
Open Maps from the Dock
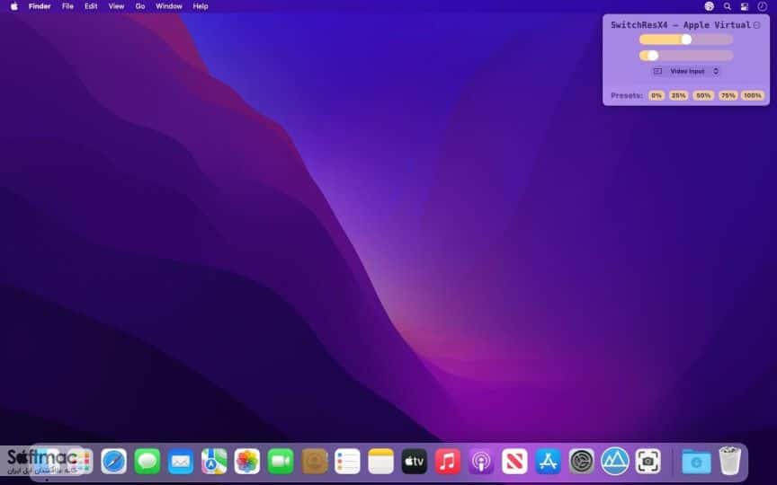214,462
